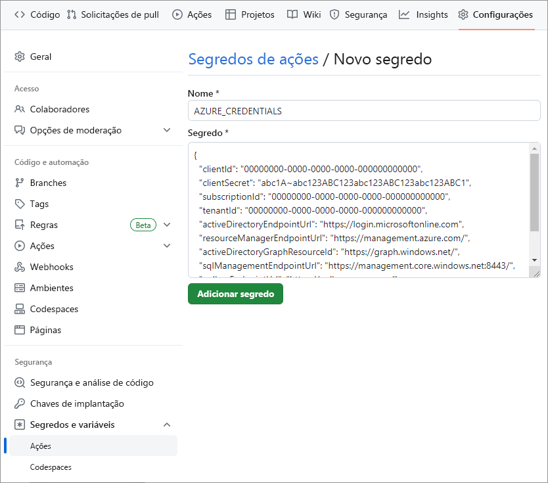Click the Segurança shield icon
This screenshot has height=483, width=548.
pos(334,14)
